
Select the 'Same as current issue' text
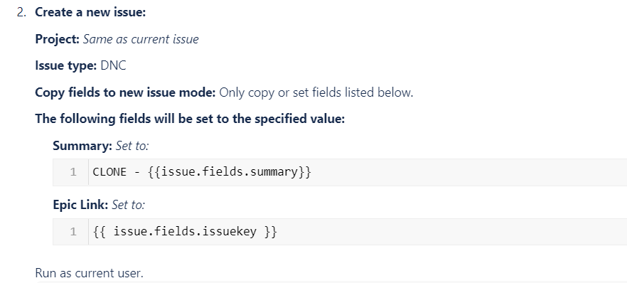pos(141,39)
